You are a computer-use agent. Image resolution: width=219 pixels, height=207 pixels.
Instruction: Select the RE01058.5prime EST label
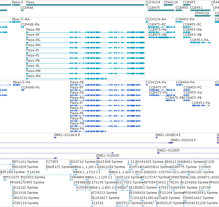click(25, 167)
